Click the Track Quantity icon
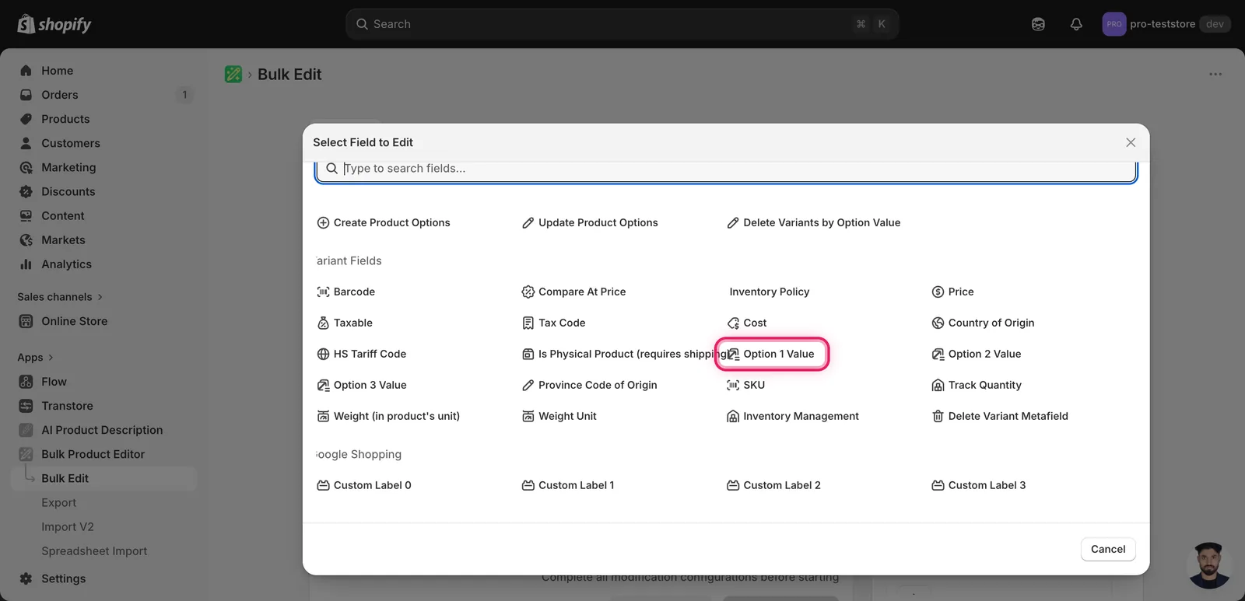This screenshot has height=601, width=1245. coord(938,385)
